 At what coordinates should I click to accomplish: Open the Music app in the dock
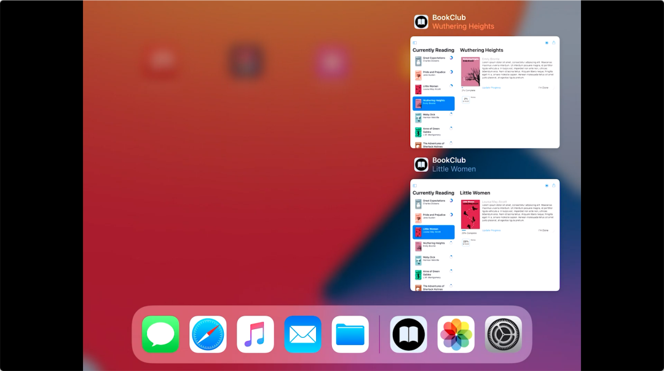[x=255, y=334]
